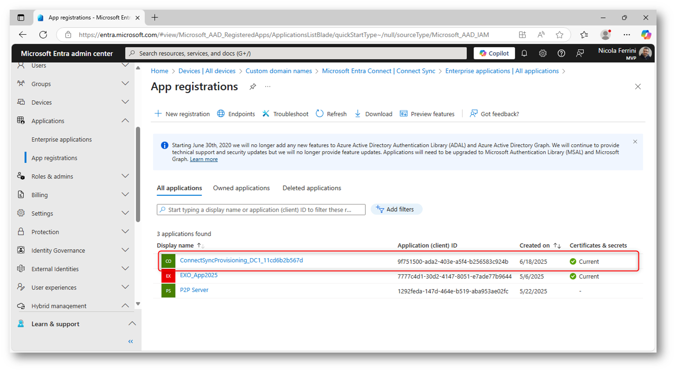Collapse the left navigation menu chevrons
The height and width of the screenshot is (372, 676).
131,341
